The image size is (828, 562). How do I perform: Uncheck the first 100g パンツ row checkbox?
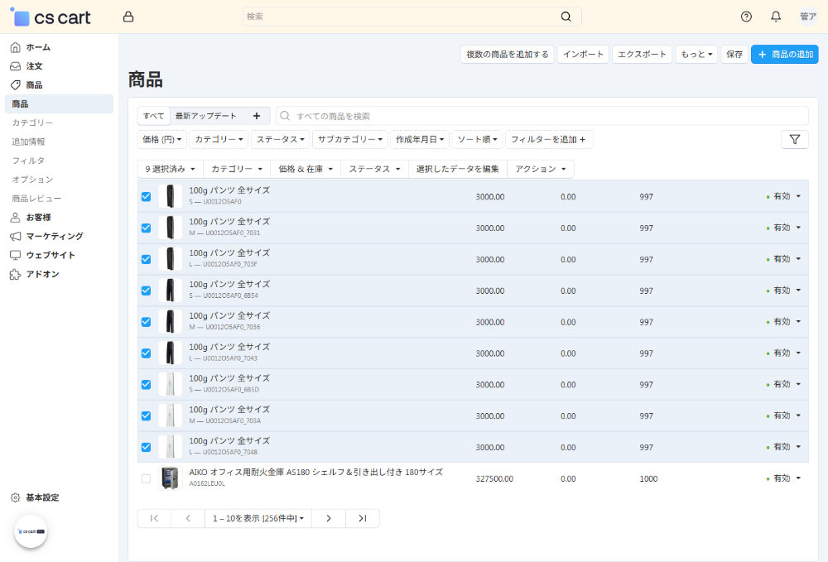click(146, 196)
